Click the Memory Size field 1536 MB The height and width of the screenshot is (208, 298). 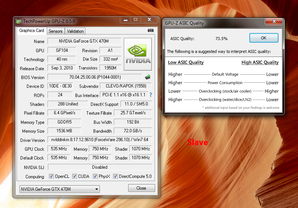coord(64,131)
